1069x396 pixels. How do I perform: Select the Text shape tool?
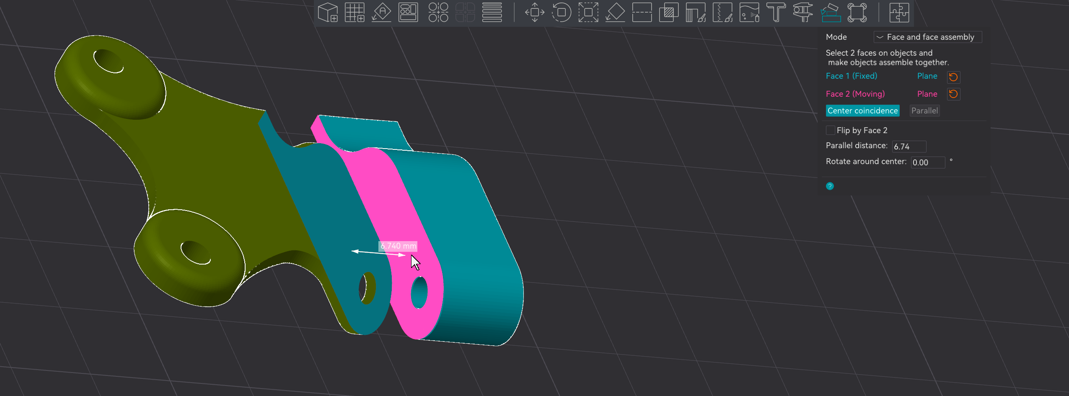pos(776,12)
